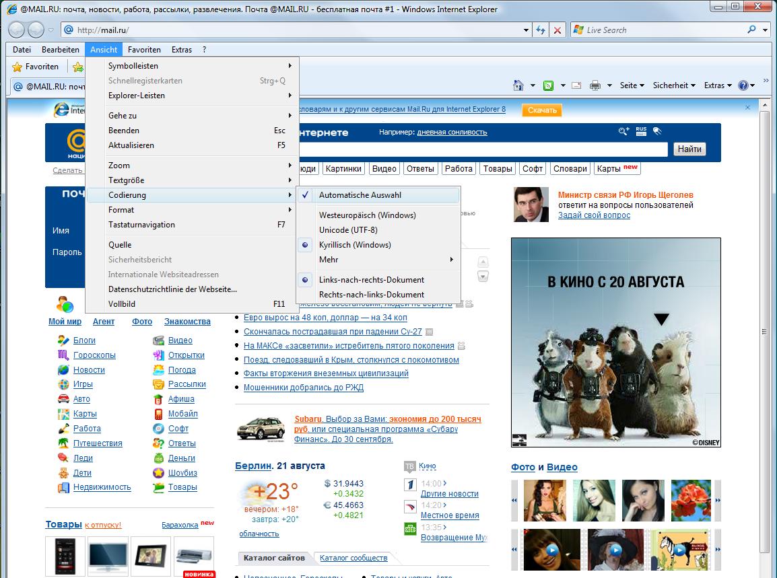Screen dimensions: 777x578
Task: Click the Недвижимость building icon
Action: 63,487
